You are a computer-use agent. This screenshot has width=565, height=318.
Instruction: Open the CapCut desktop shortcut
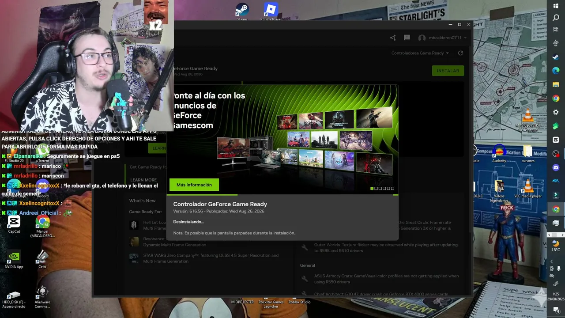(x=14, y=224)
